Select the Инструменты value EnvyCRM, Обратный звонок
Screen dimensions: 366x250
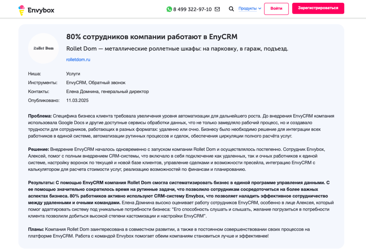(x=96, y=83)
